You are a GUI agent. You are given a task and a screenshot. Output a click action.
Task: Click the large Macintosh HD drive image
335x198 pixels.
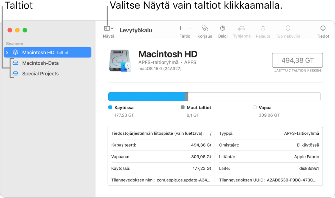coord(120,61)
